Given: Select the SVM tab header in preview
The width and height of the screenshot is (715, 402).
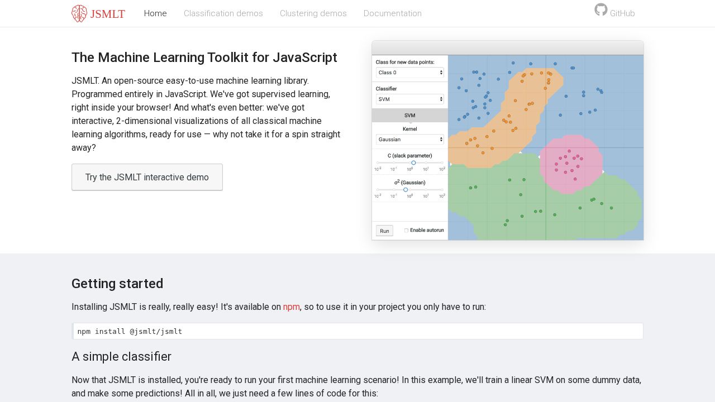Looking at the screenshot, I should (410, 115).
